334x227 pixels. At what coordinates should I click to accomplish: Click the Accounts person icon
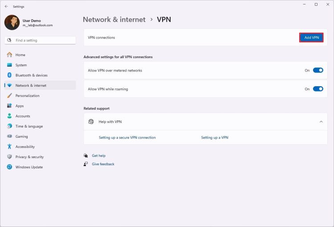click(x=9, y=116)
